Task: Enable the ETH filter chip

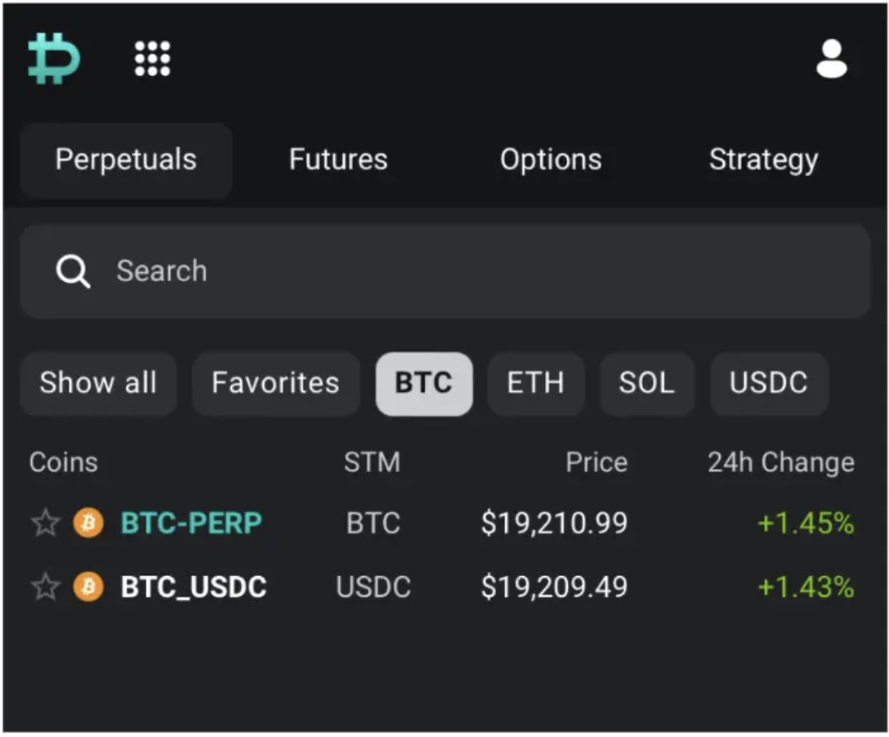Action: coord(536,383)
